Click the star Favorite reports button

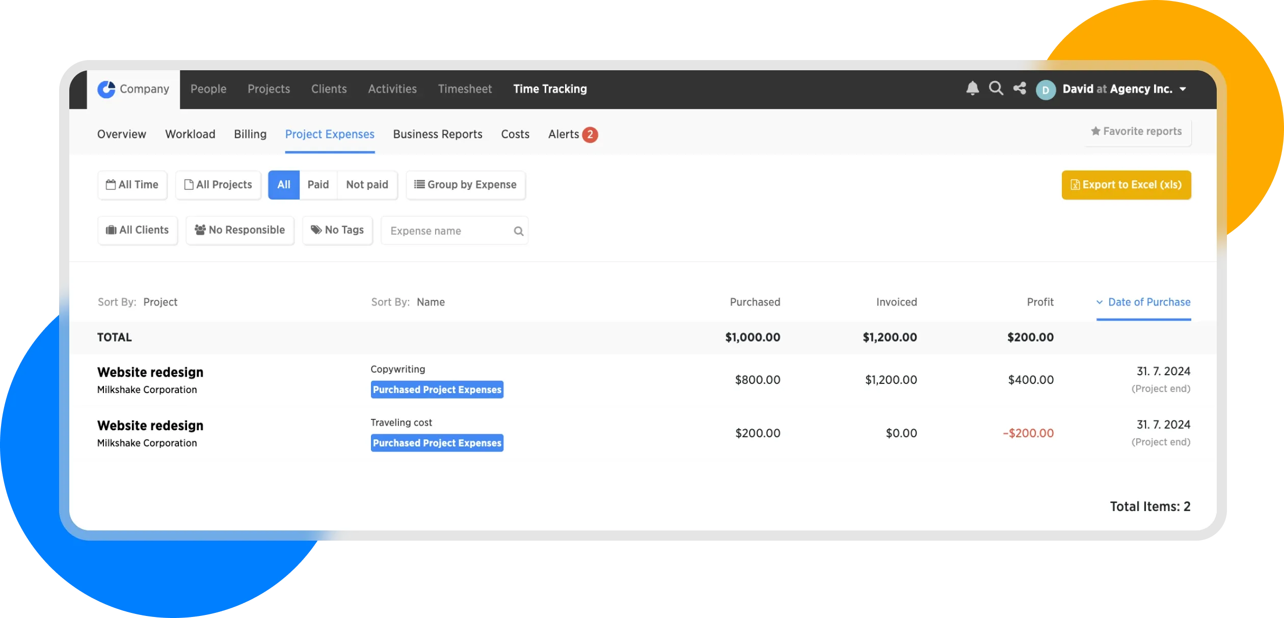[1136, 131]
